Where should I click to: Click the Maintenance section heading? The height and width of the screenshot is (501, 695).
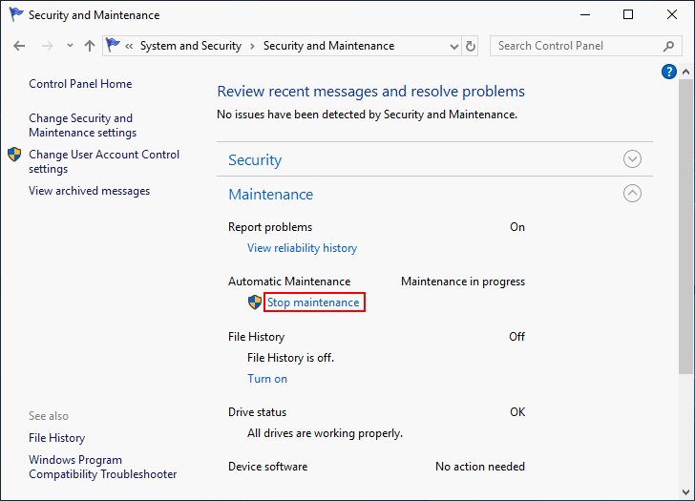pyautogui.click(x=271, y=194)
